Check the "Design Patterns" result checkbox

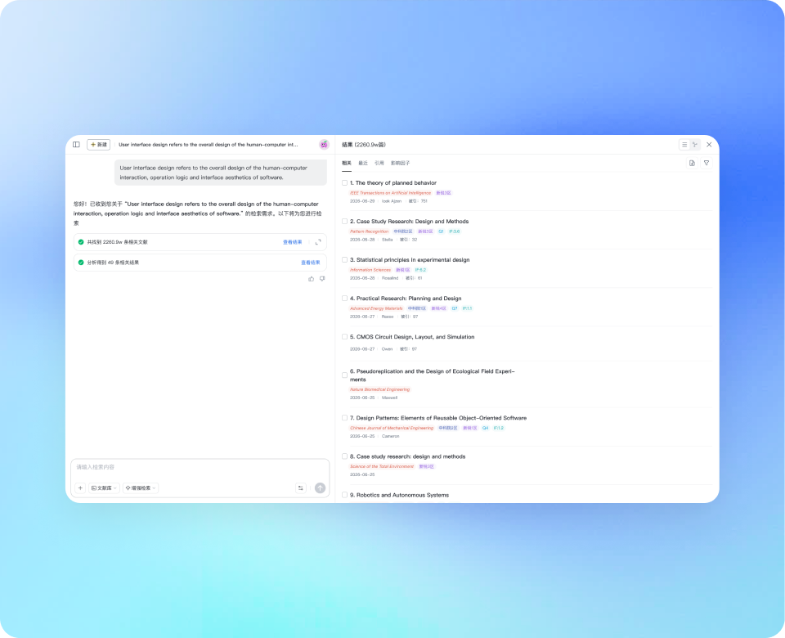(x=344, y=418)
